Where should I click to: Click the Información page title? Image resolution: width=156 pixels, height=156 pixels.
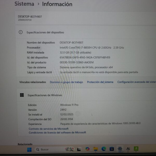[x=57, y=4]
